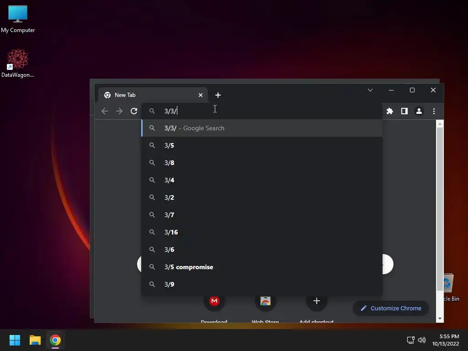This screenshot has height=351, width=468.
Task: Choose the 3/7 suggestion
Action: (262, 215)
